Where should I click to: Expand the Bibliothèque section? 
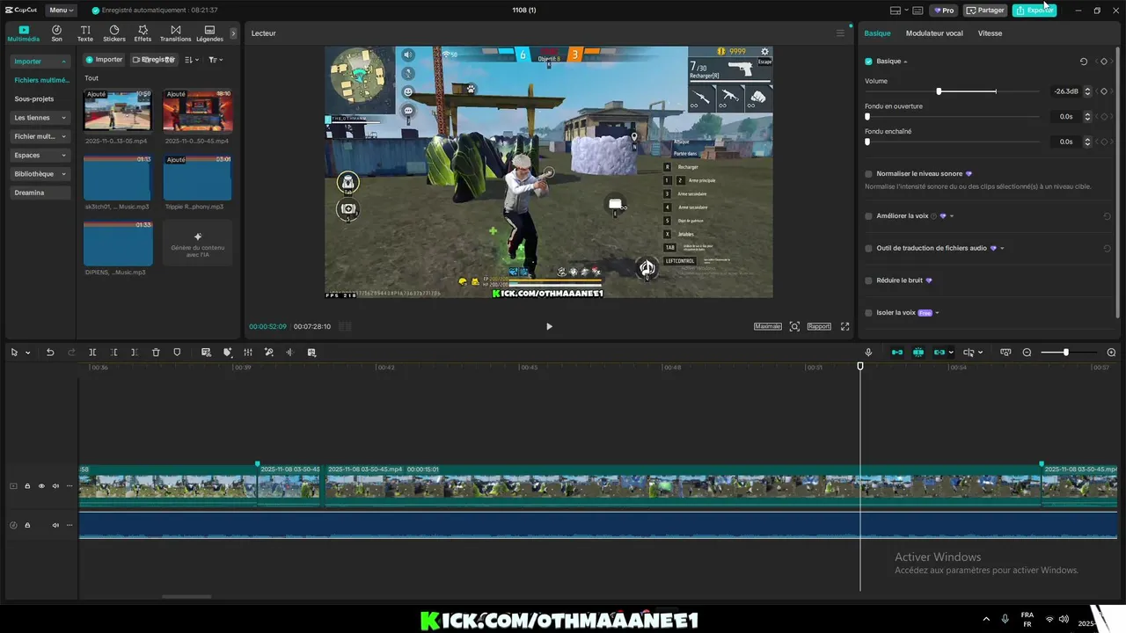click(x=40, y=174)
